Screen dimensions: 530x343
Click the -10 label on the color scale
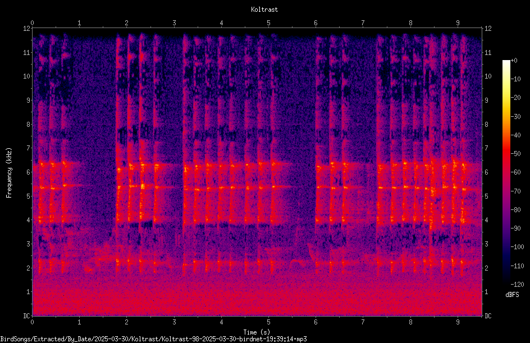click(515, 79)
